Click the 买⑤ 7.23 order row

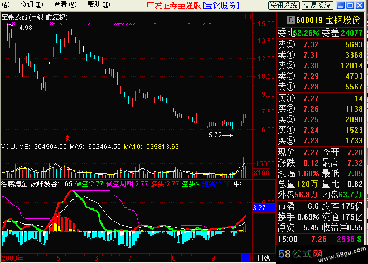[x=321, y=141]
